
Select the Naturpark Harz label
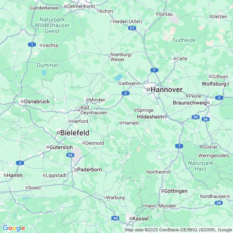click(x=200, y=166)
